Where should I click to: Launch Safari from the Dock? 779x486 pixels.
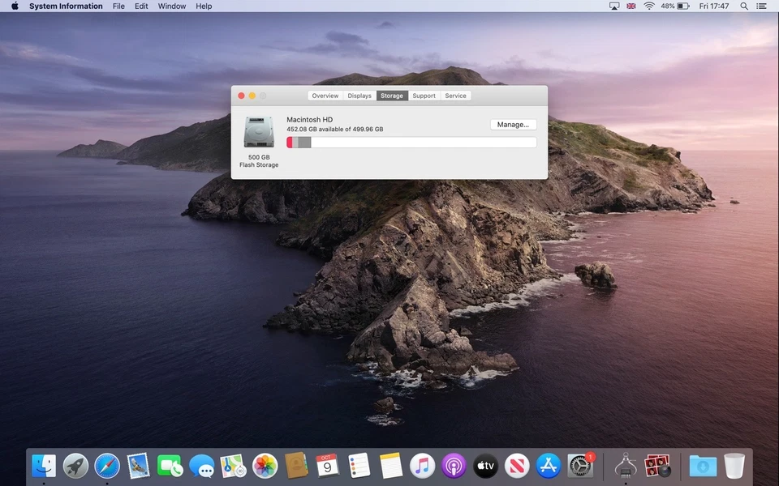(107, 467)
